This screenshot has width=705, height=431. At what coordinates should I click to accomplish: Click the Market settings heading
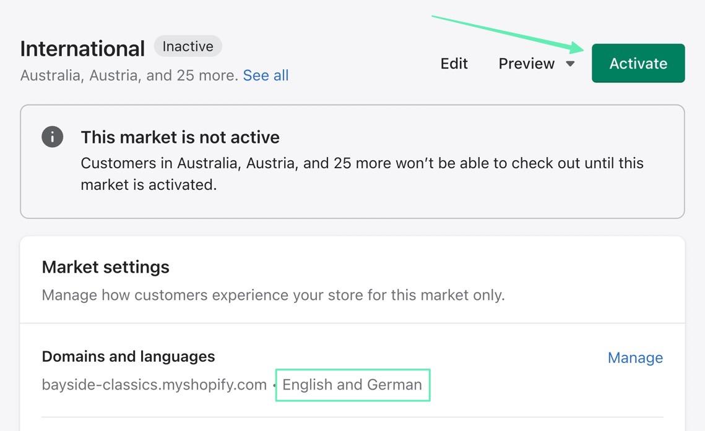[105, 267]
